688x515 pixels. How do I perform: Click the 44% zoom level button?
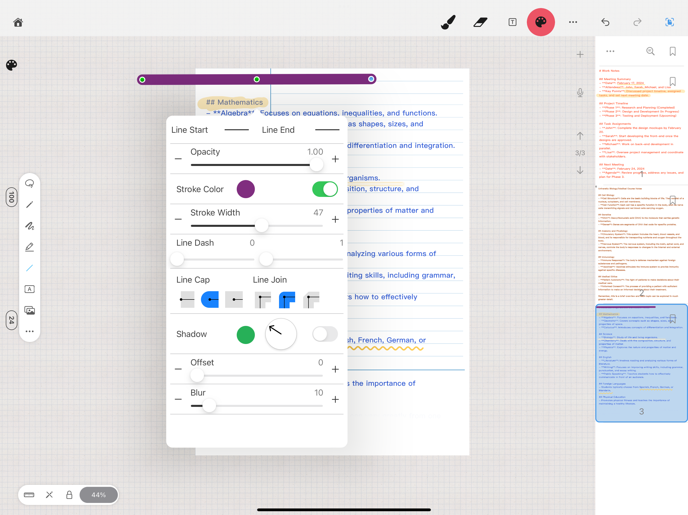coord(99,494)
